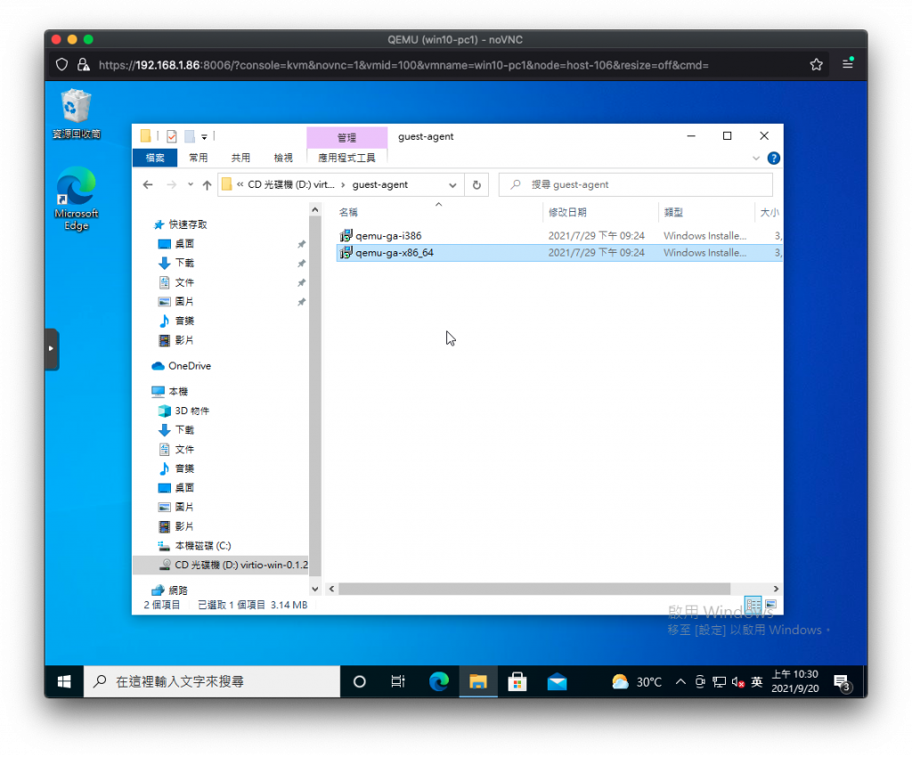Click the 搜尋 guest-agent search box

coord(636,185)
